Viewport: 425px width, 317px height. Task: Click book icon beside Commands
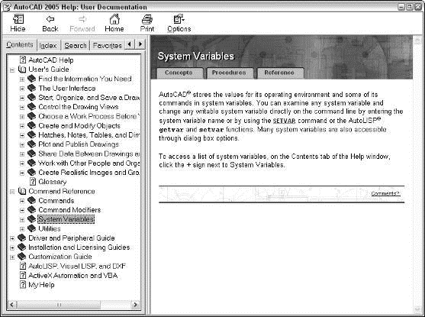click(x=32, y=200)
